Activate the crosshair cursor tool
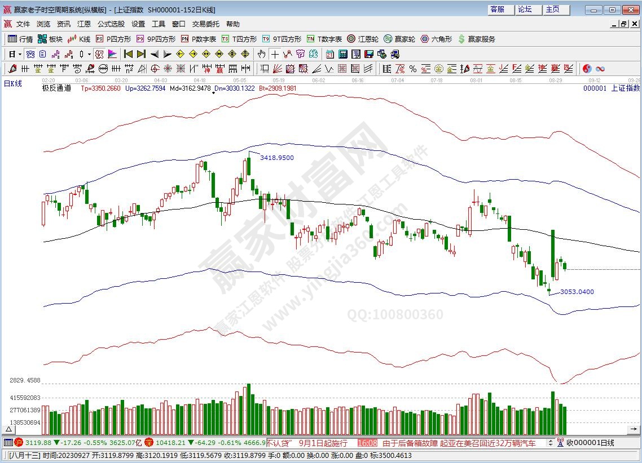This screenshot has height=463, width=642. [275, 54]
